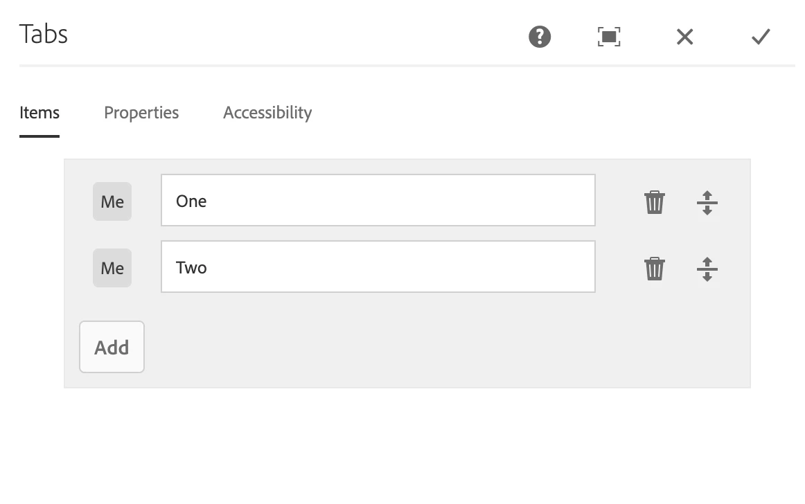Toggle fullscreen mode for the dialog
805x504 pixels.
click(x=609, y=37)
